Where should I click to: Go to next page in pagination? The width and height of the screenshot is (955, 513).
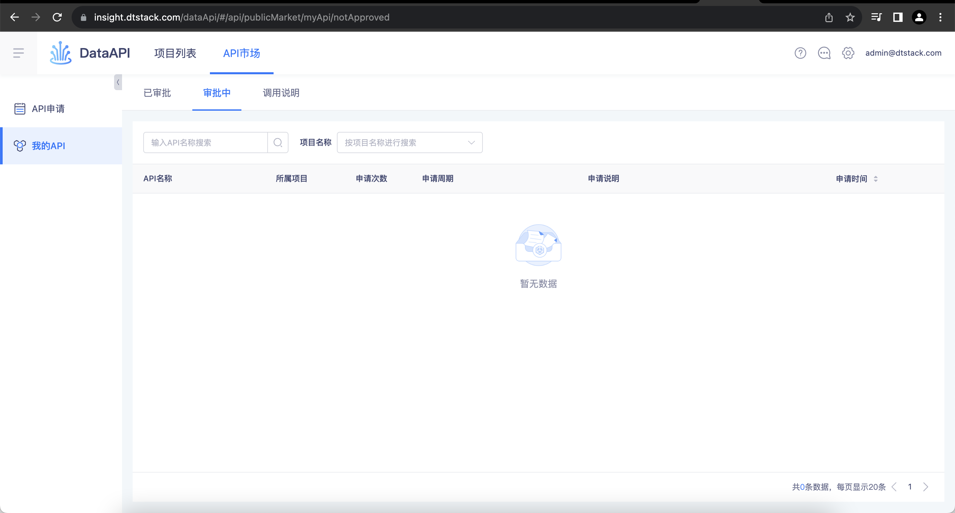(x=926, y=487)
